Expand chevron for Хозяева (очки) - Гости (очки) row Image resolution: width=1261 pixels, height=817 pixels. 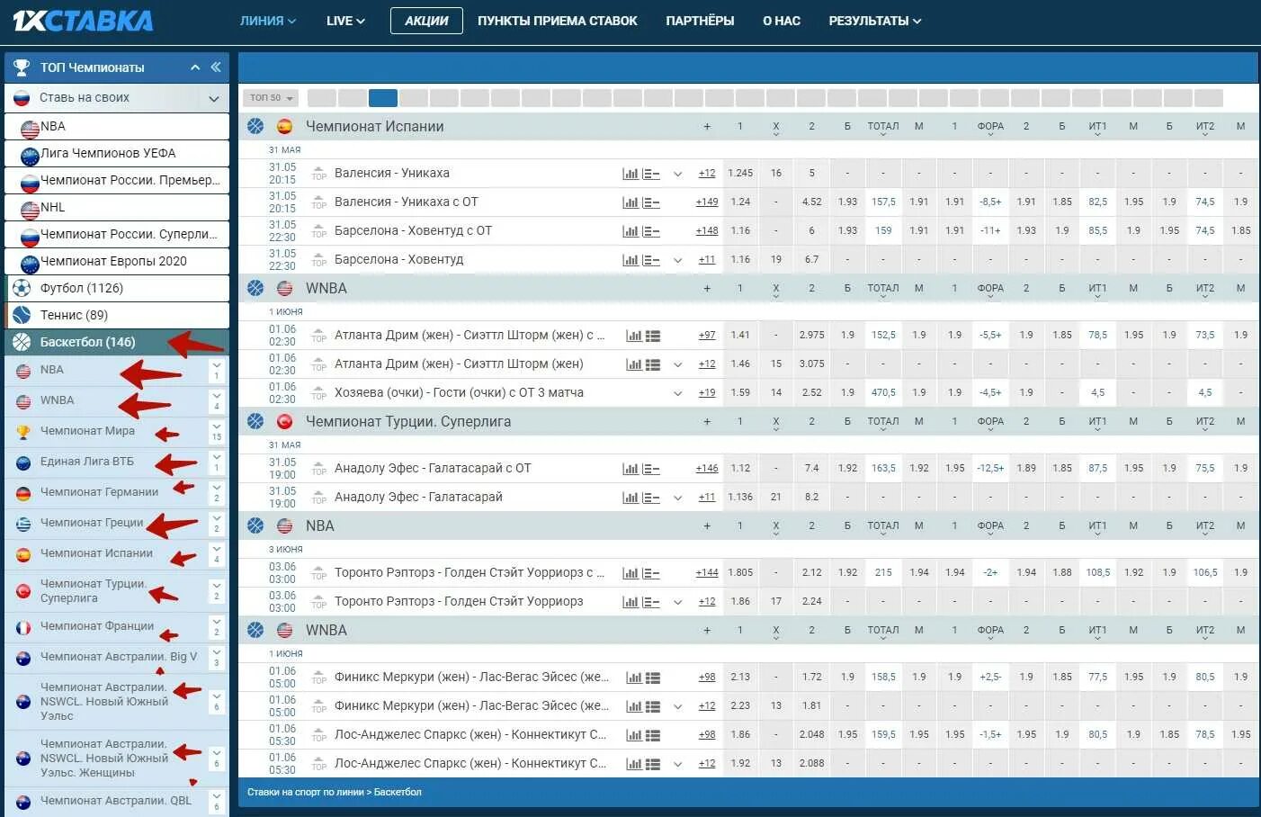point(678,393)
